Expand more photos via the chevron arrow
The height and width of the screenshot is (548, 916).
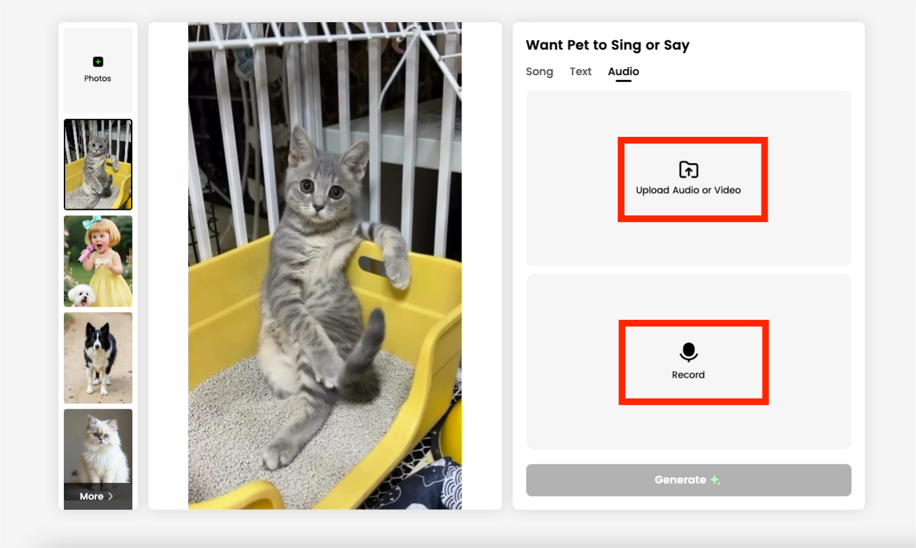pyautogui.click(x=111, y=496)
